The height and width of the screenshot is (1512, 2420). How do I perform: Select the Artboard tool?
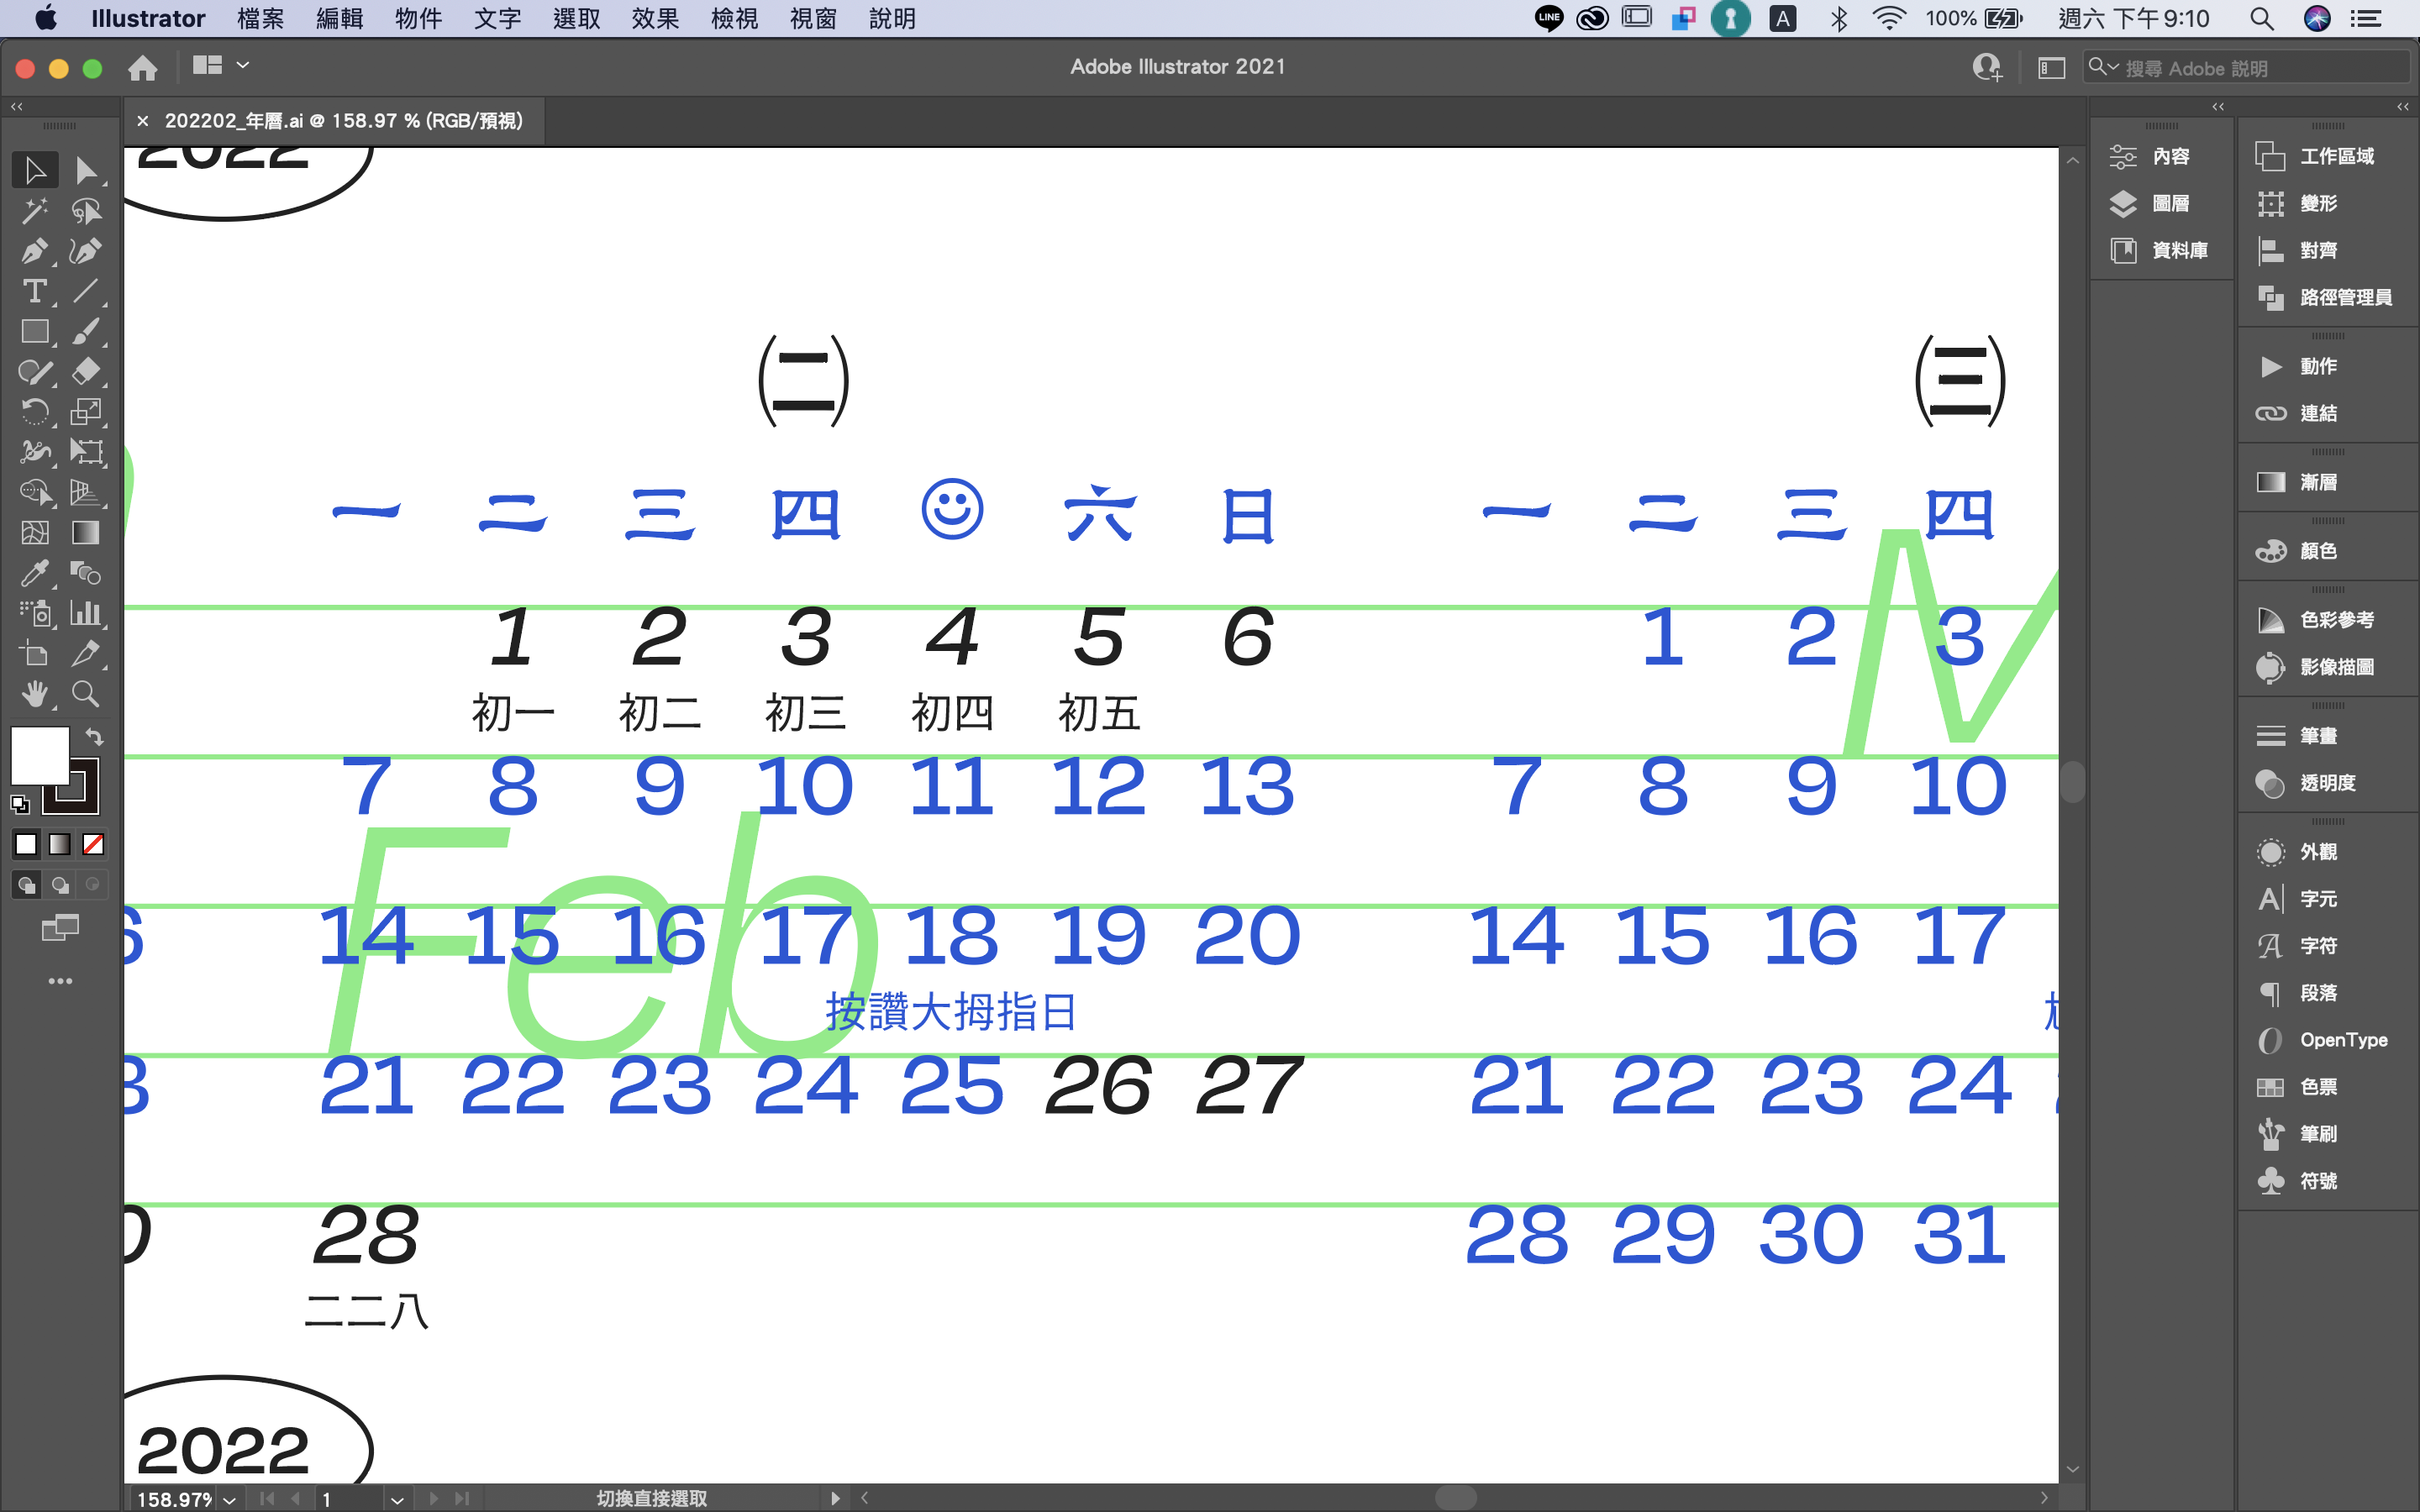pos(35,654)
